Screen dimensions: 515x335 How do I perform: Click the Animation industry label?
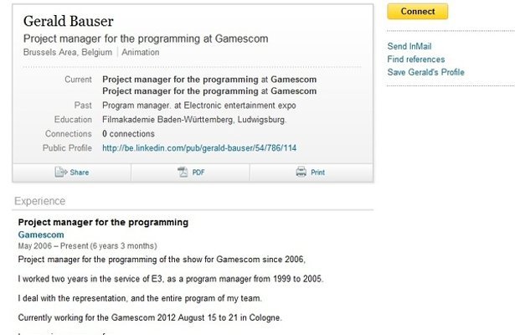[x=141, y=52]
